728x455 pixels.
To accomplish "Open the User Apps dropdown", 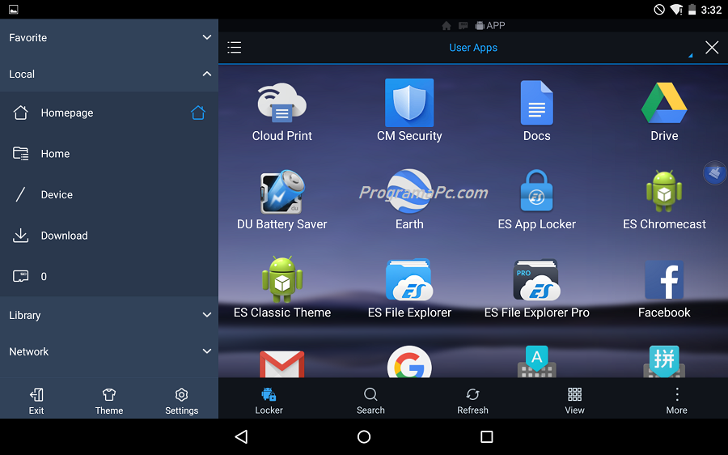I will (x=473, y=48).
